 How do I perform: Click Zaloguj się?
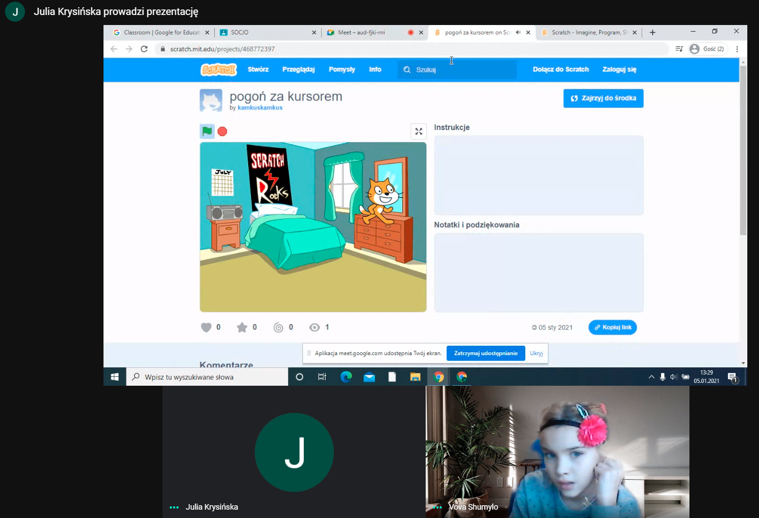pyautogui.click(x=619, y=69)
